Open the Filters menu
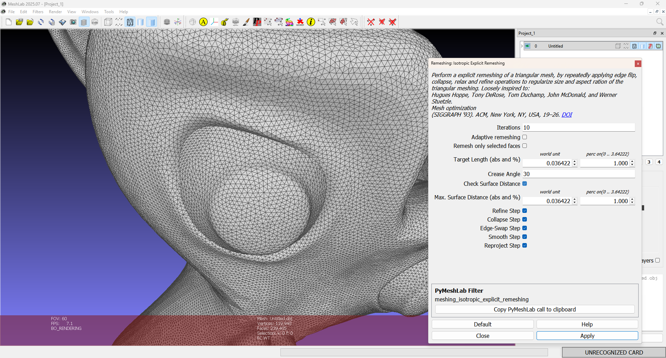666x358 pixels. pyautogui.click(x=38, y=12)
